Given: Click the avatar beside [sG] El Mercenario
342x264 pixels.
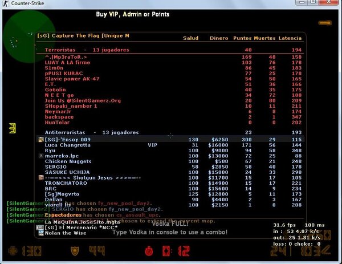Looking at the screenshot, I should coord(40,228).
